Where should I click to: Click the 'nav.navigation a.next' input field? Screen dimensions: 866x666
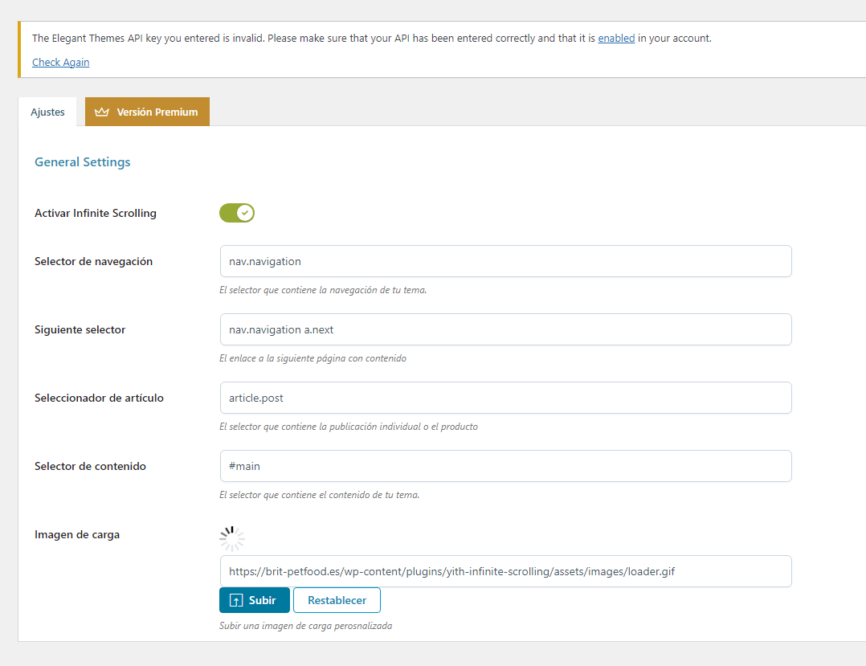(x=506, y=329)
